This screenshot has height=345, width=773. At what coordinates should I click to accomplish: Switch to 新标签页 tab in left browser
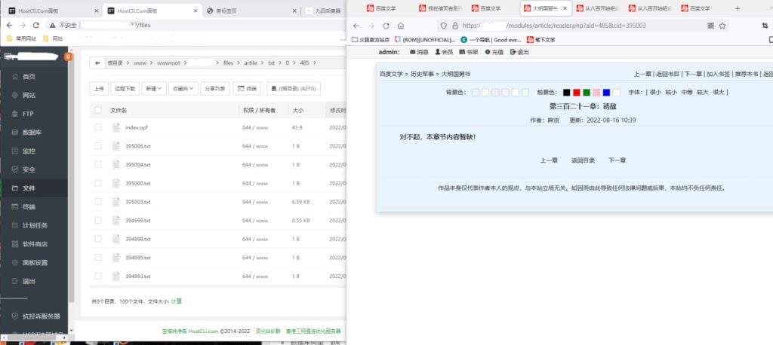tap(251, 11)
